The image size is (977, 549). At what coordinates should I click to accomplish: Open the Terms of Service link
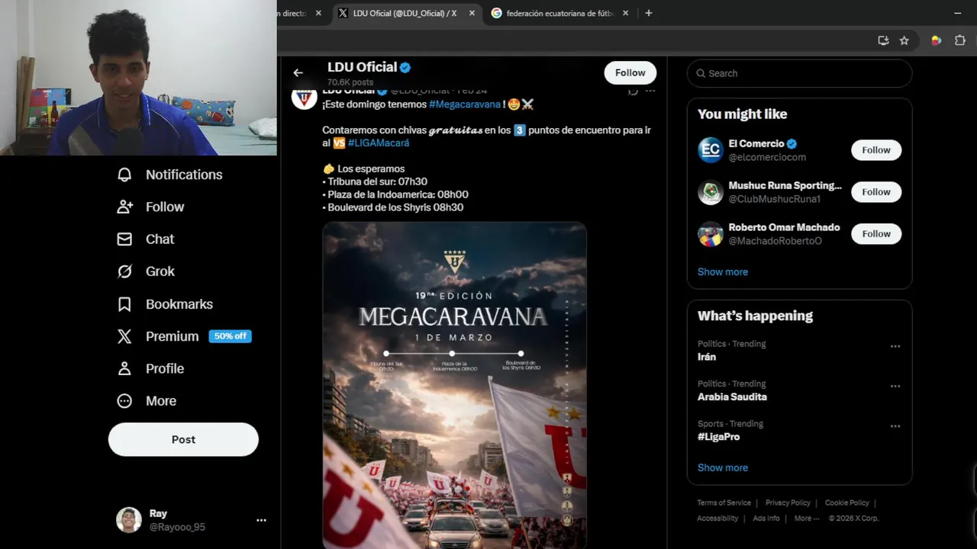click(724, 503)
